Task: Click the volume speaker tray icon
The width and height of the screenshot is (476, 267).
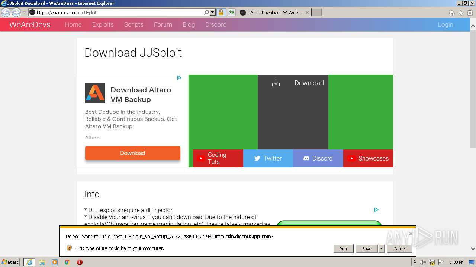Action: (423, 262)
